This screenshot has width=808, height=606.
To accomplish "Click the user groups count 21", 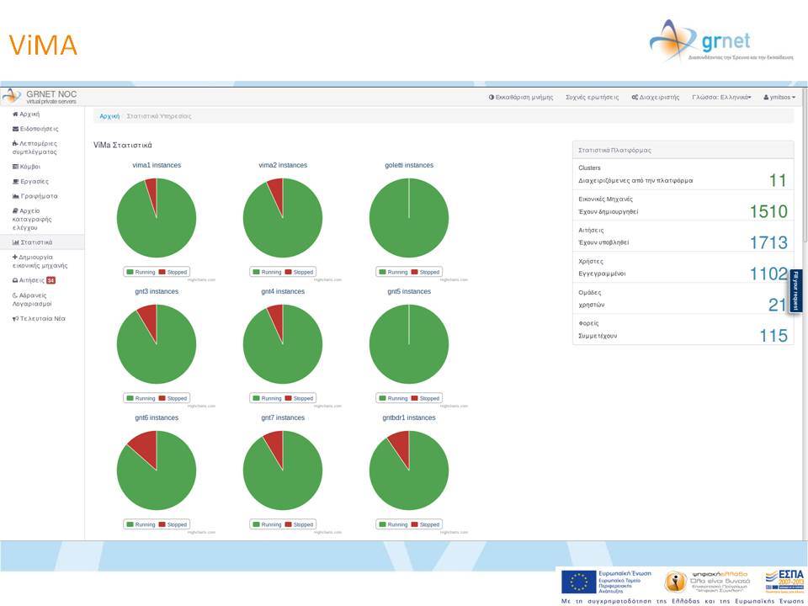I will tap(778, 305).
